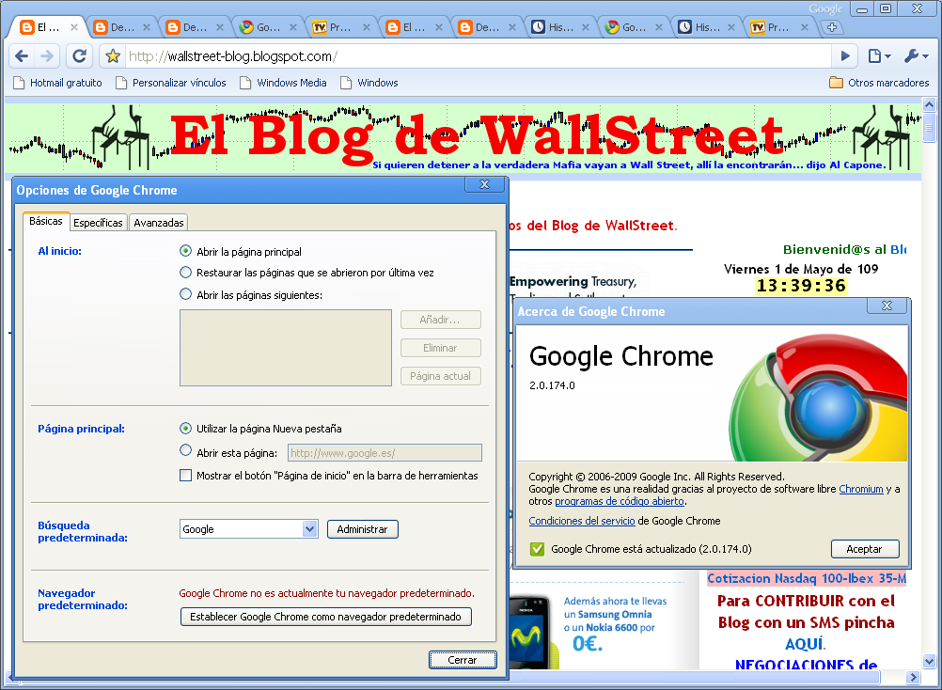Open the Chromium link in About dialog
Screen dimensions: 942x690
coord(861,489)
